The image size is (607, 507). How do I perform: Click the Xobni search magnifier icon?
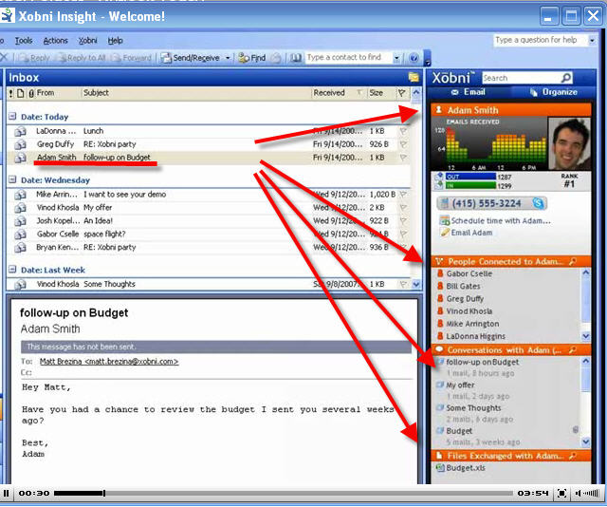566,78
